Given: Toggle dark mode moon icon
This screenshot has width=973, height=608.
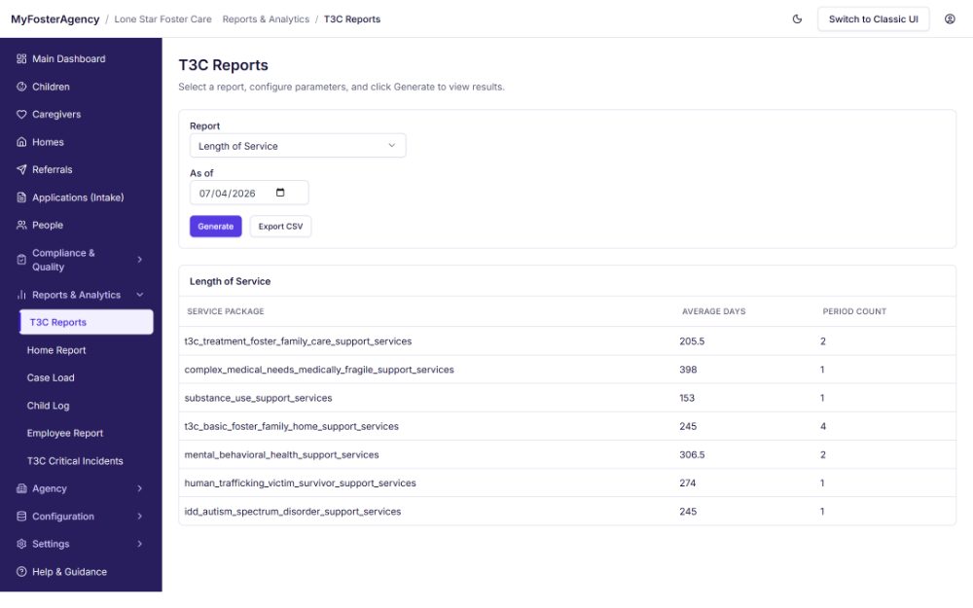Looking at the screenshot, I should pos(798,19).
